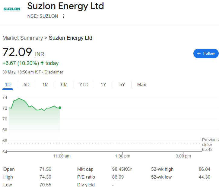
Task: Click the Suzlon logo icon
Action: (11, 9)
